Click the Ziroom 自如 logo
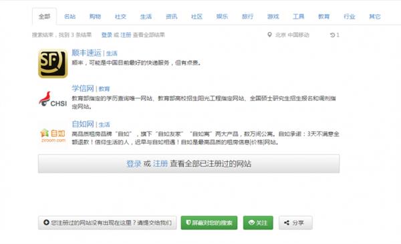 pos(53,135)
